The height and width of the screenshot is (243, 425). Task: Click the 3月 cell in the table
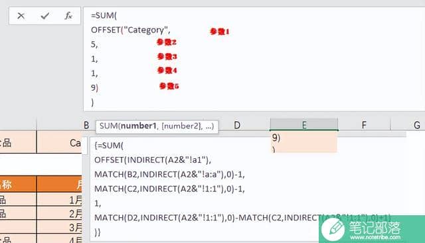click(x=59, y=227)
